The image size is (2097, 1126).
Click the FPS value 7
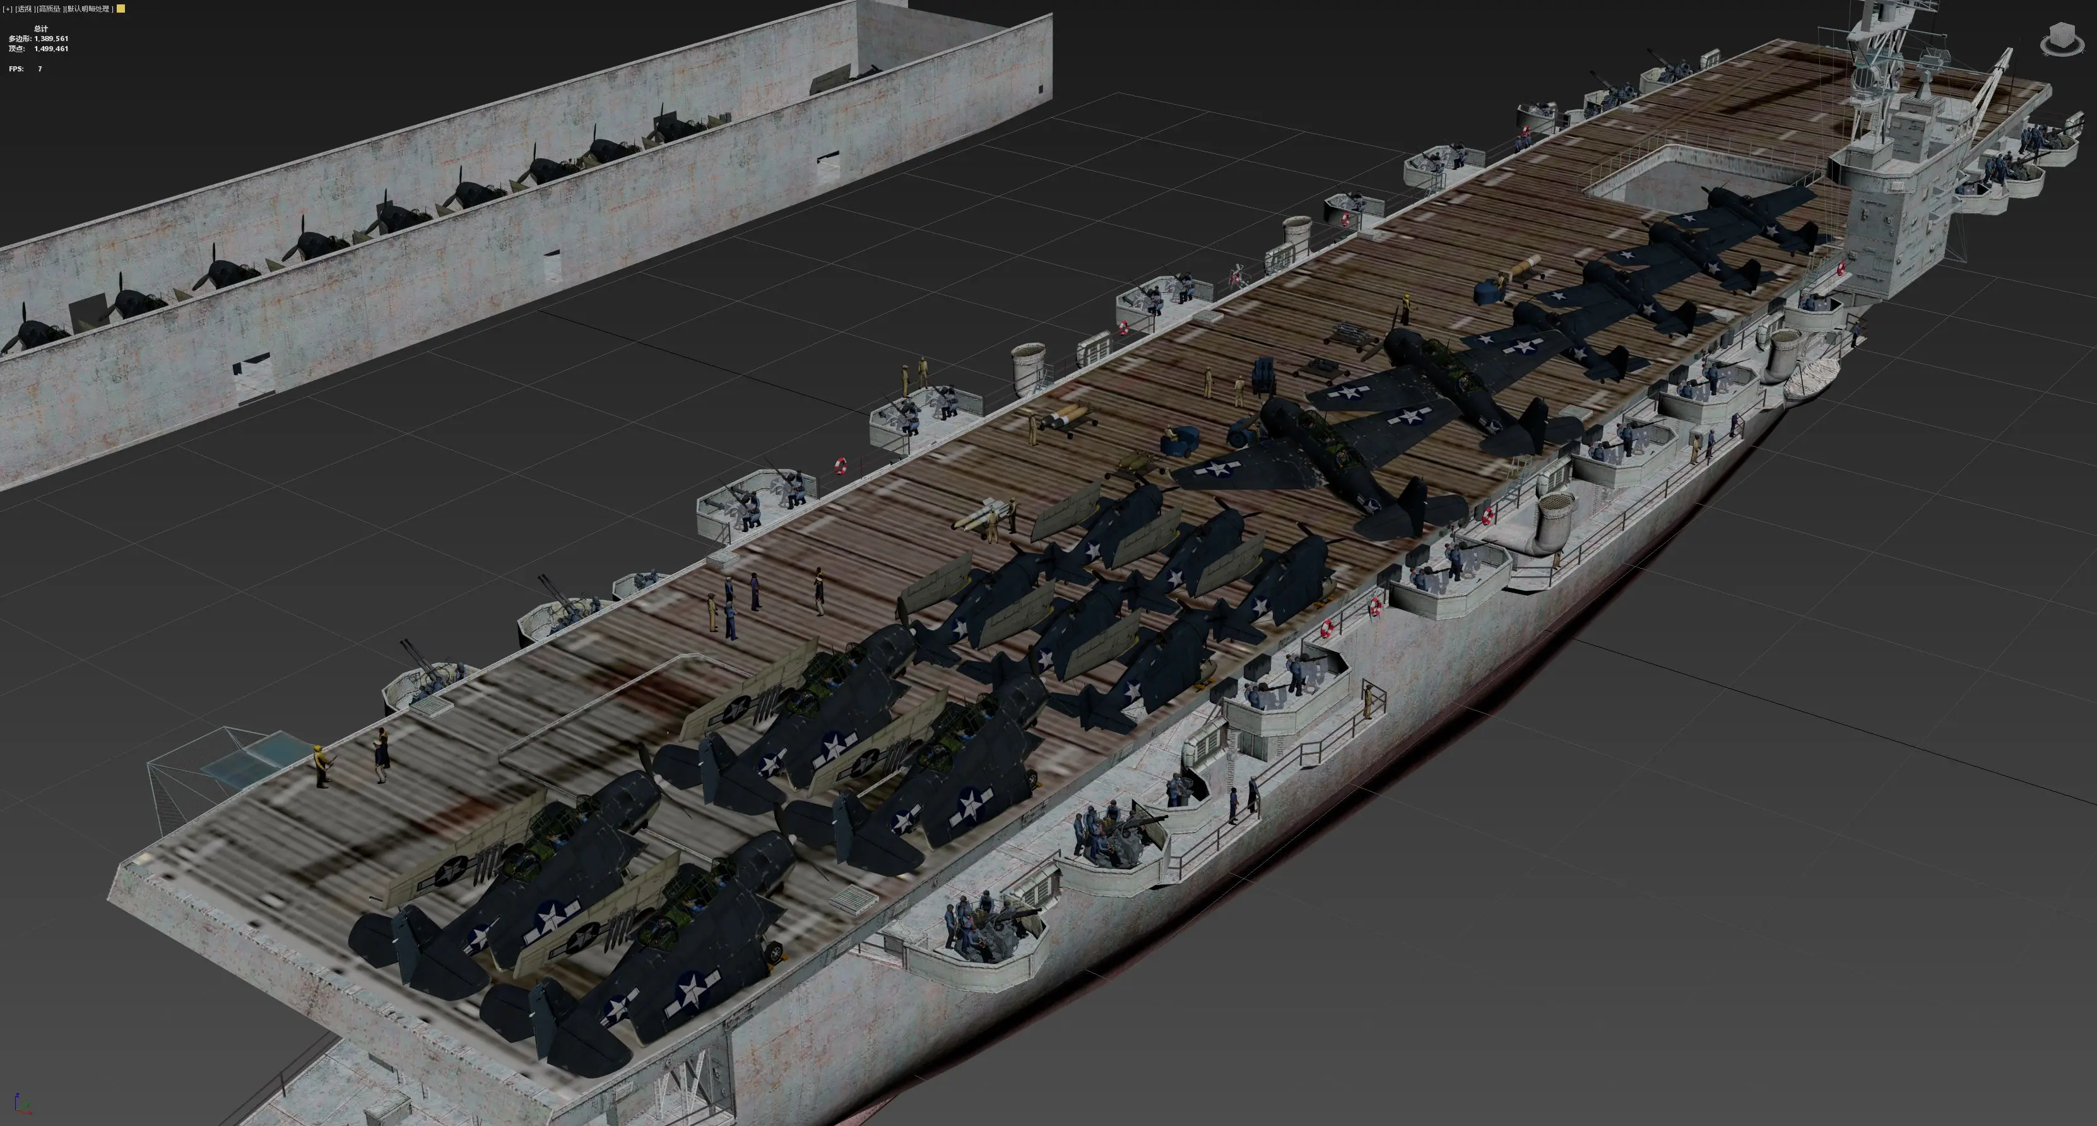[40, 69]
